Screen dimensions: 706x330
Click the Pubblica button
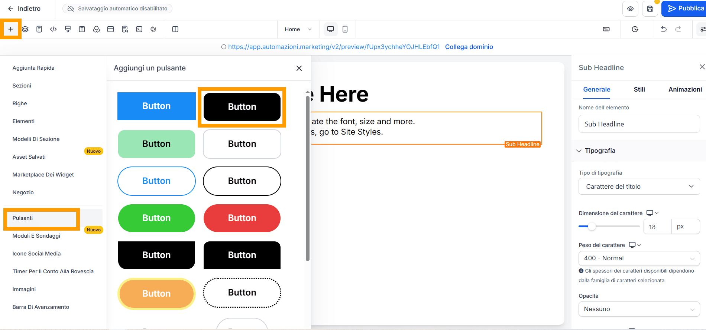[684, 9]
